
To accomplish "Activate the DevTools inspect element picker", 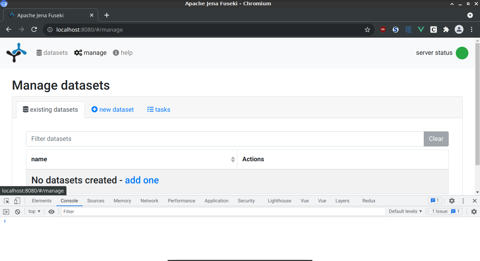I will 6,201.
